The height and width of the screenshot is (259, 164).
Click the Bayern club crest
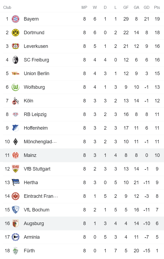coord(16,19)
